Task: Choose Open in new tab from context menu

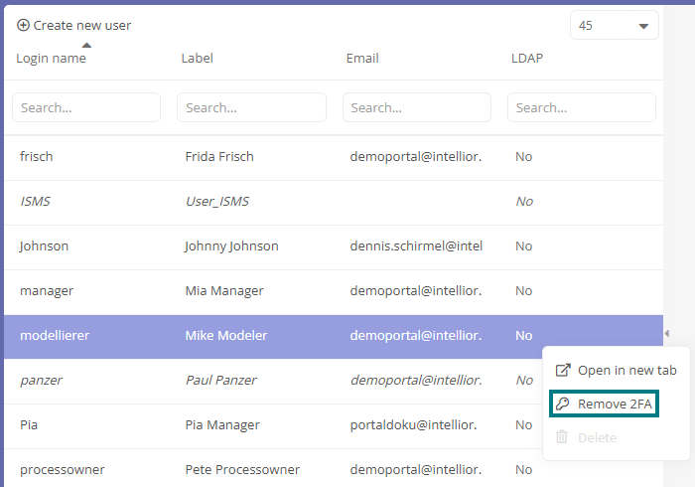Action: (617, 370)
